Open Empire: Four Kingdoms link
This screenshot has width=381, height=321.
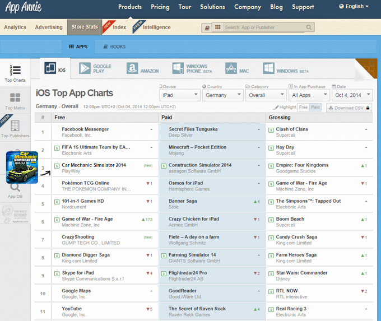(302, 165)
